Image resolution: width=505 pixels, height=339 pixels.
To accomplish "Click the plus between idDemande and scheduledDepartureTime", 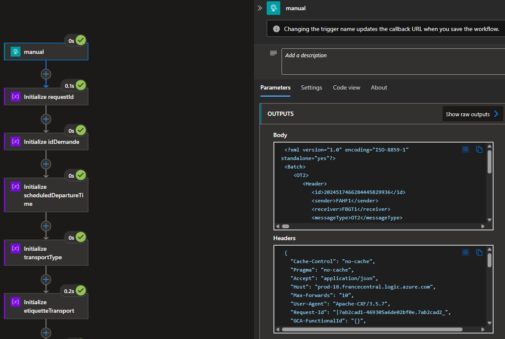I will pyautogui.click(x=46, y=163).
